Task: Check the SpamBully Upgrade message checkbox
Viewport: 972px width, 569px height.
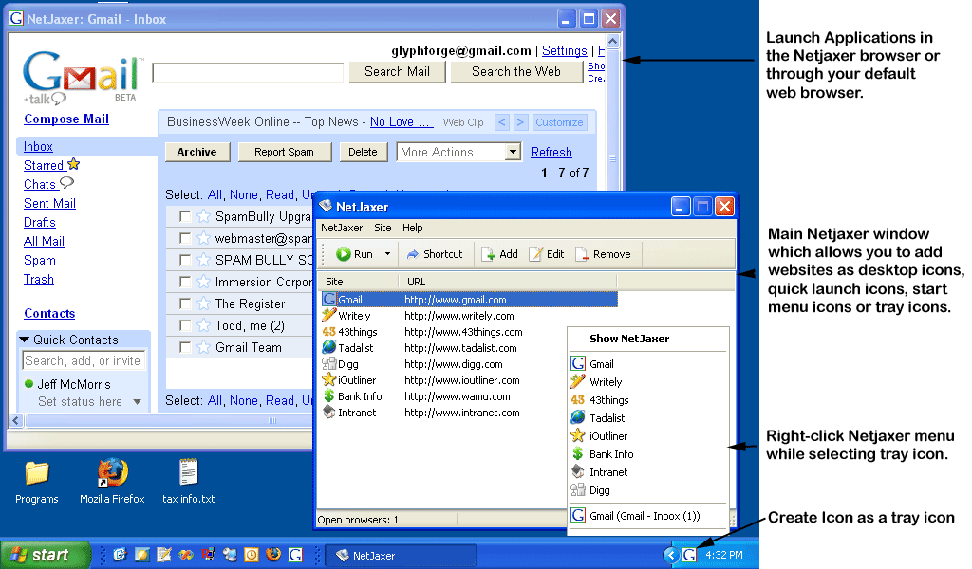Action: pyautogui.click(x=185, y=216)
